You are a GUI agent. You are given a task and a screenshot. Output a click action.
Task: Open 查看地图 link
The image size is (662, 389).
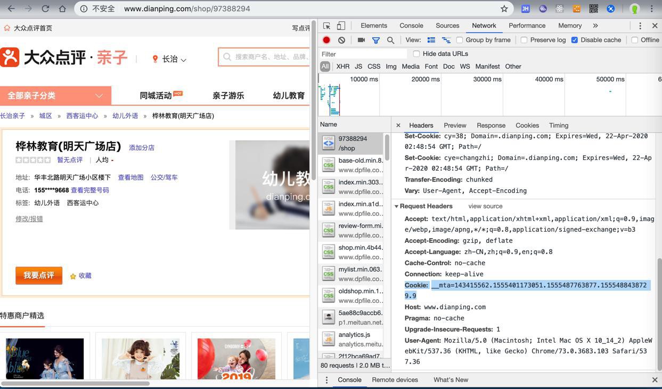click(130, 177)
